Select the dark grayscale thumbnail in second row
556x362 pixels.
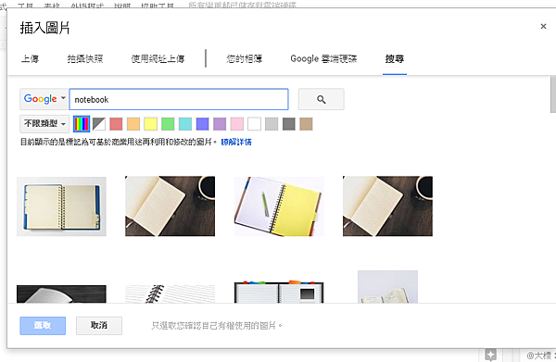pos(61,294)
